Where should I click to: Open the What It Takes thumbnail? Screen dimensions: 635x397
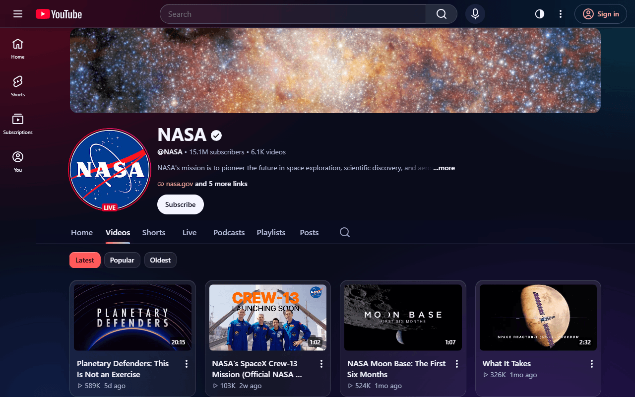coord(538,318)
